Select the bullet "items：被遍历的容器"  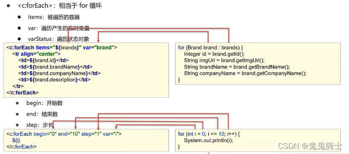point(54,17)
